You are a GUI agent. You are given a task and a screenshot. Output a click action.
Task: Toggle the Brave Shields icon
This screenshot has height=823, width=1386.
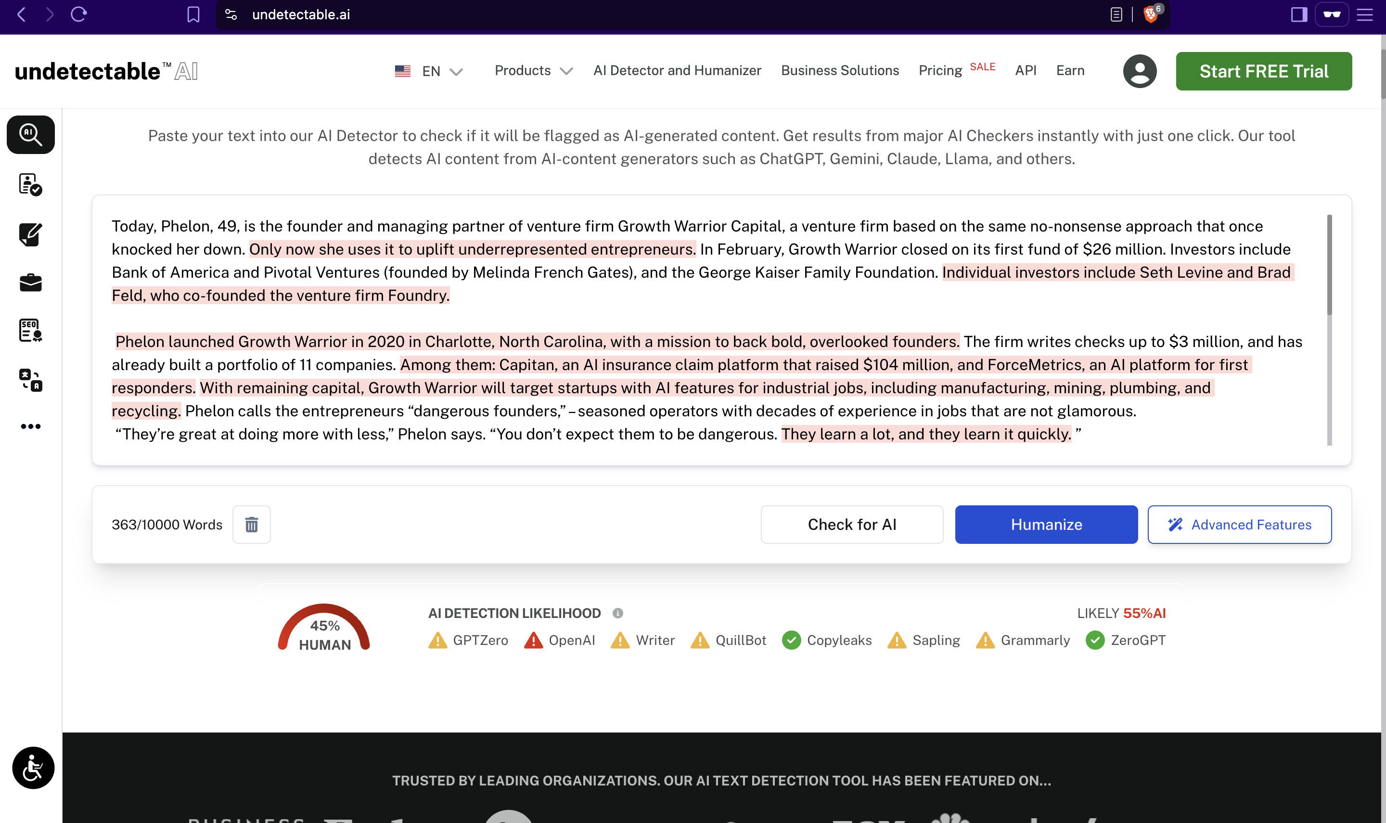[1151, 14]
